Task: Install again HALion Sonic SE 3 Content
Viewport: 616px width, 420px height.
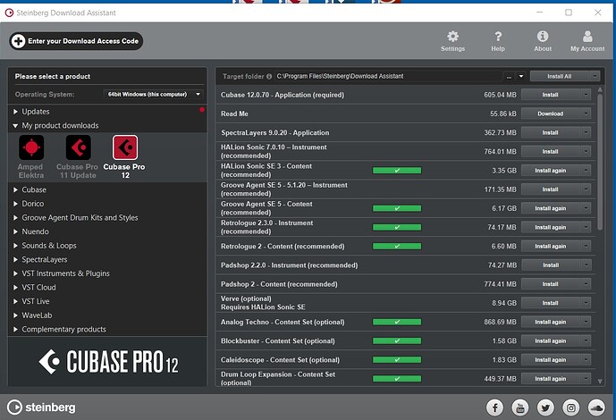Action: point(551,171)
